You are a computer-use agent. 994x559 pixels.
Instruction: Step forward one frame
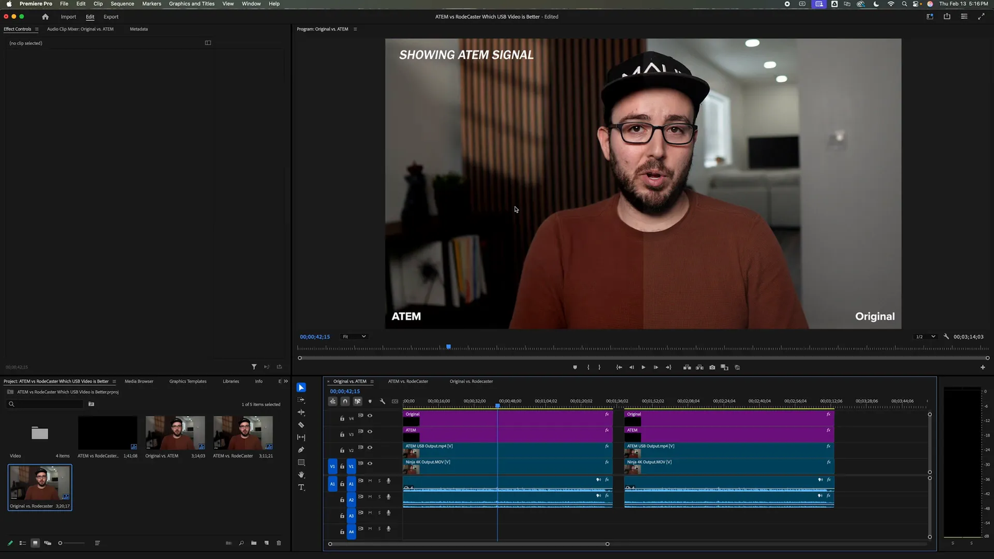coord(655,367)
